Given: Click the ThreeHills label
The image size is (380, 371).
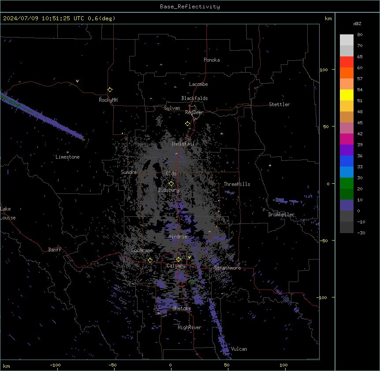Looking at the screenshot, I should 237,184.
